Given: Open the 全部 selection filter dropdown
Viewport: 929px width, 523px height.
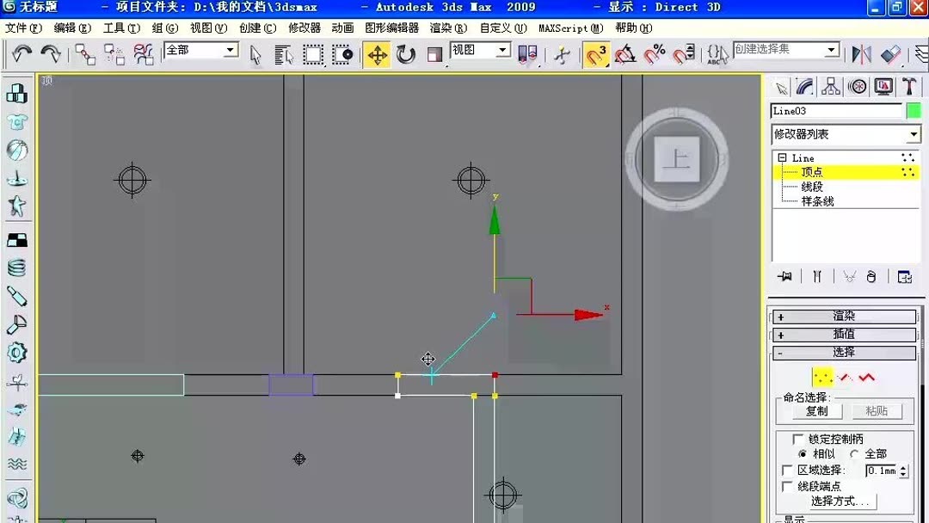Looking at the screenshot, I should click(x=201, y=50).
